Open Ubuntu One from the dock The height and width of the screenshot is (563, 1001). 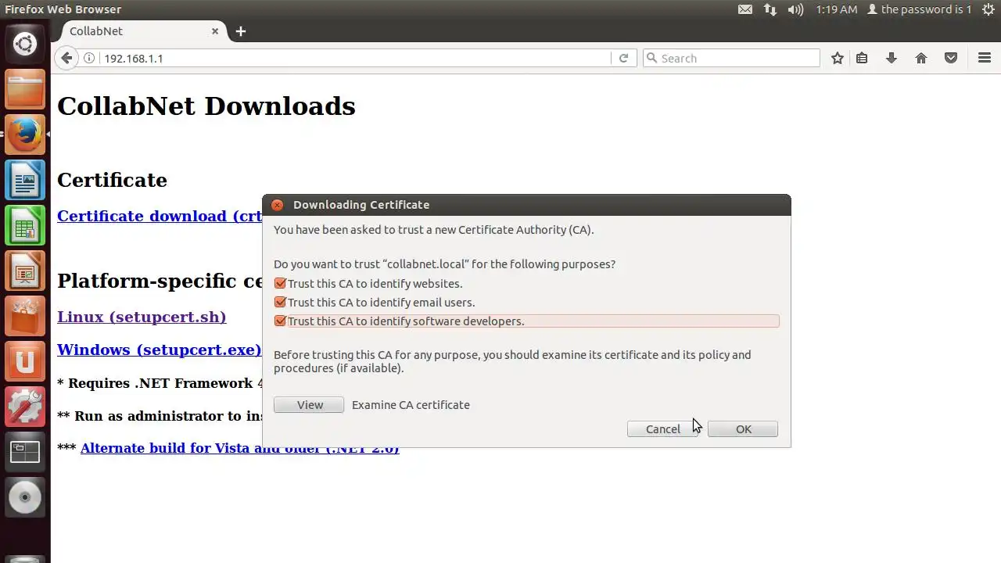click(x=25, y=361)
